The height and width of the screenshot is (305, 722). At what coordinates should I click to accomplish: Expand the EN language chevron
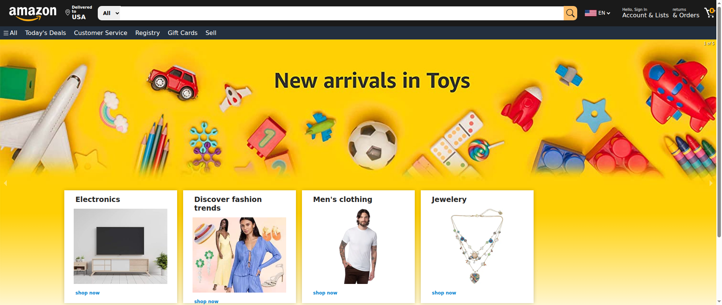pos(608,13)
